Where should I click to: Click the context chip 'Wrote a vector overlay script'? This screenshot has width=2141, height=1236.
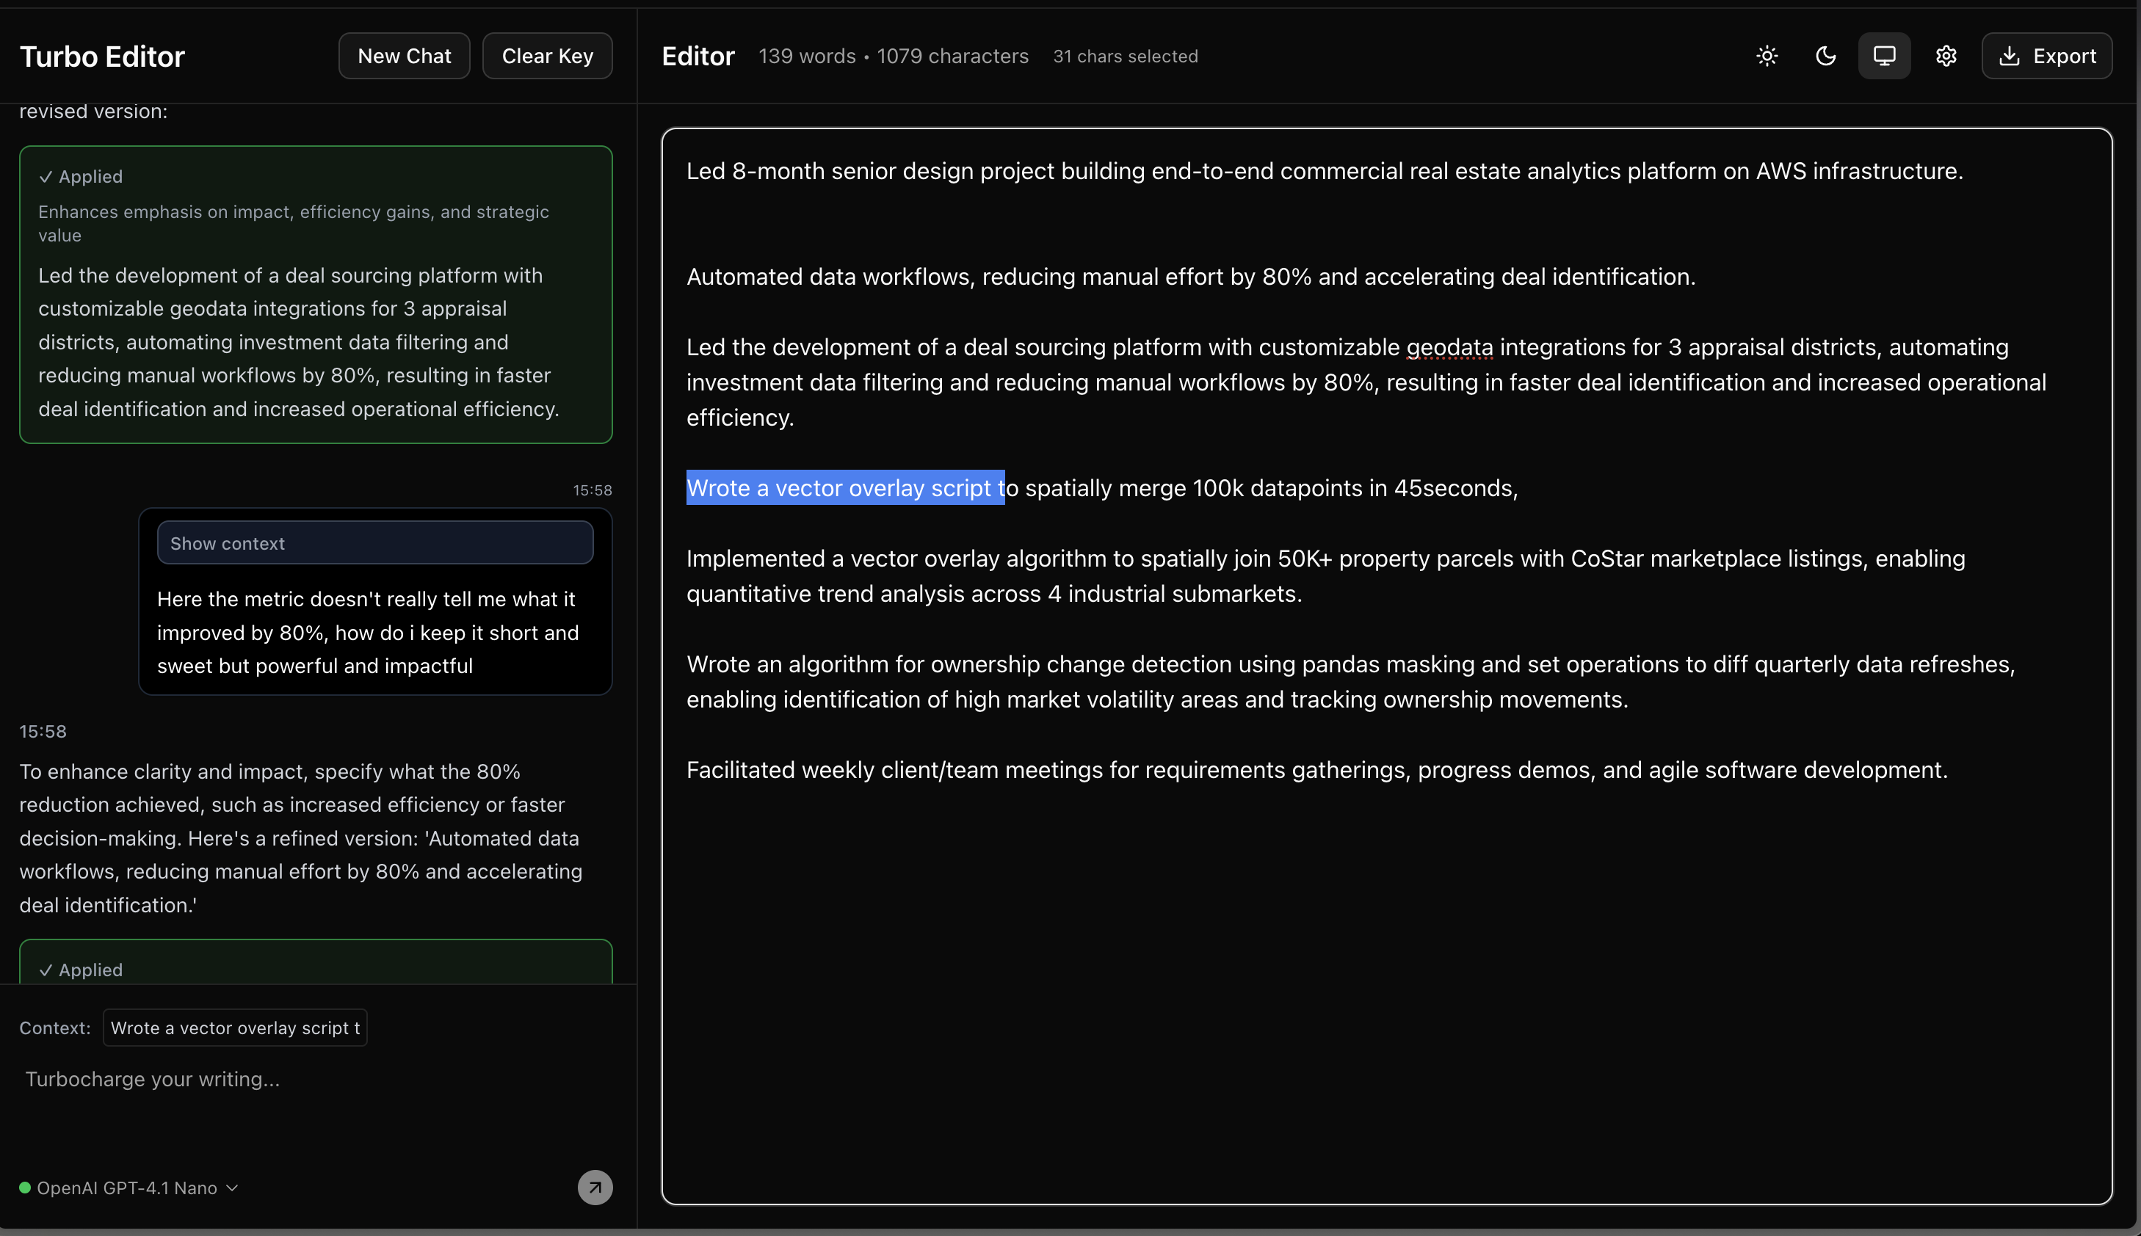(x=234, y=1027)
